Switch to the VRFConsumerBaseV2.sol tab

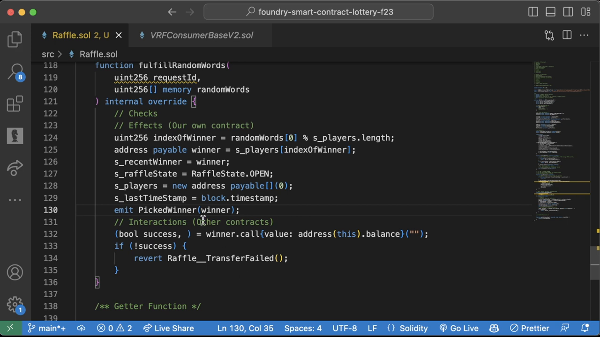pos(201,35)
